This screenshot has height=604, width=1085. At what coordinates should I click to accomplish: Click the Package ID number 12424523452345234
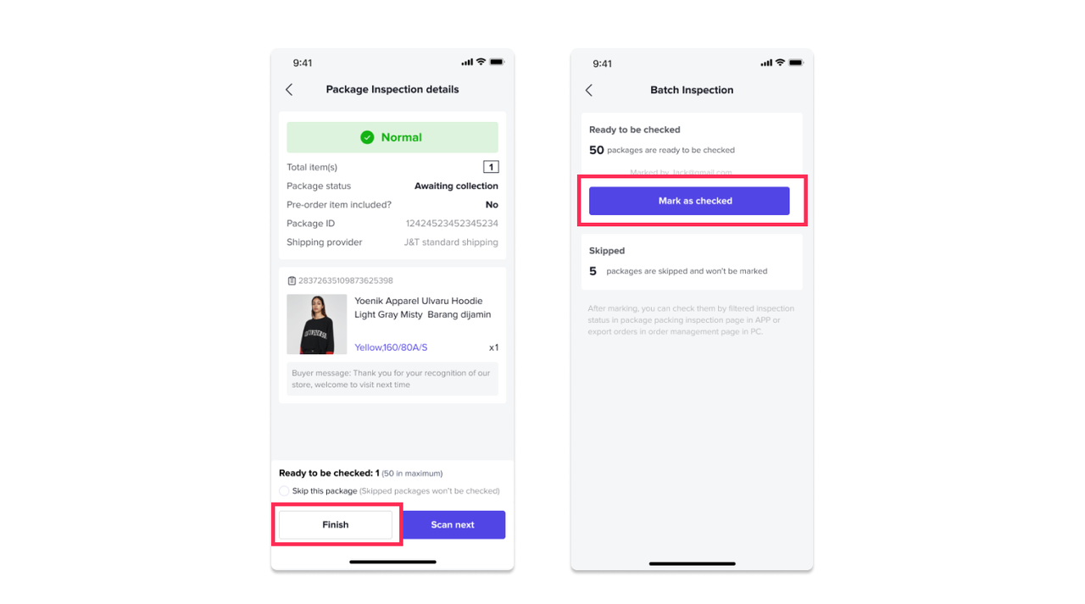tap(452, 224)
